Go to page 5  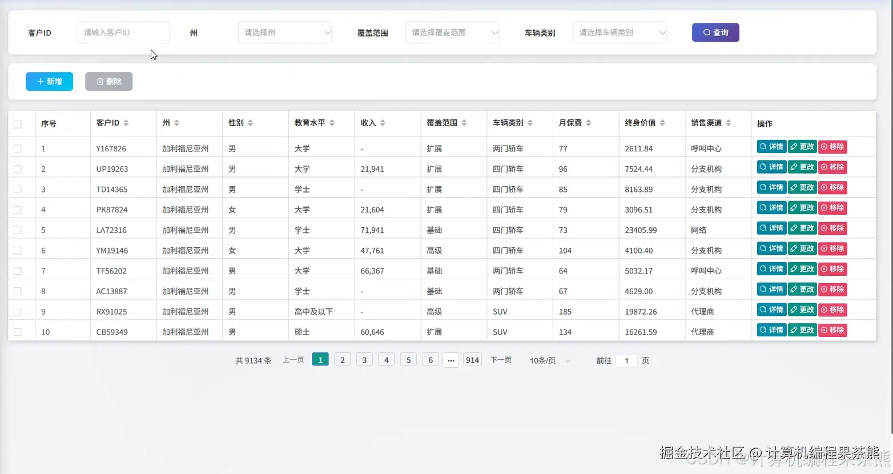coord(408,360)
